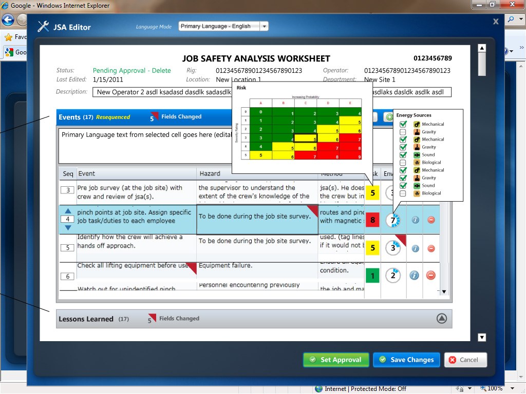
Task: Open energy dial showing 2
Action: tap(393, 275)
